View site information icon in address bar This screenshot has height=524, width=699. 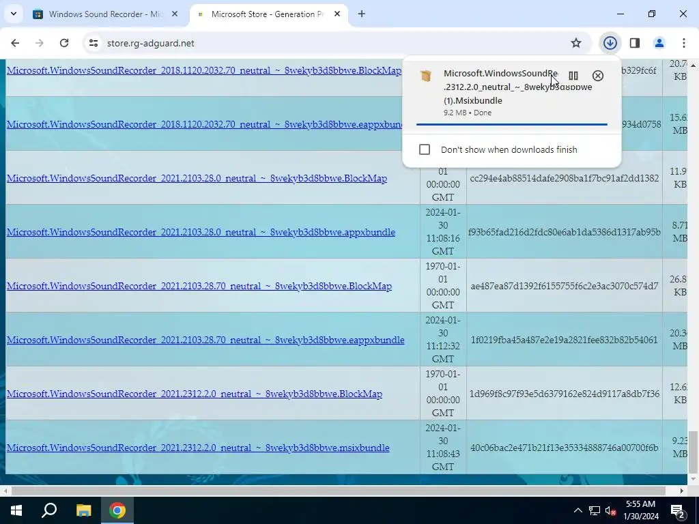point(94,43)
